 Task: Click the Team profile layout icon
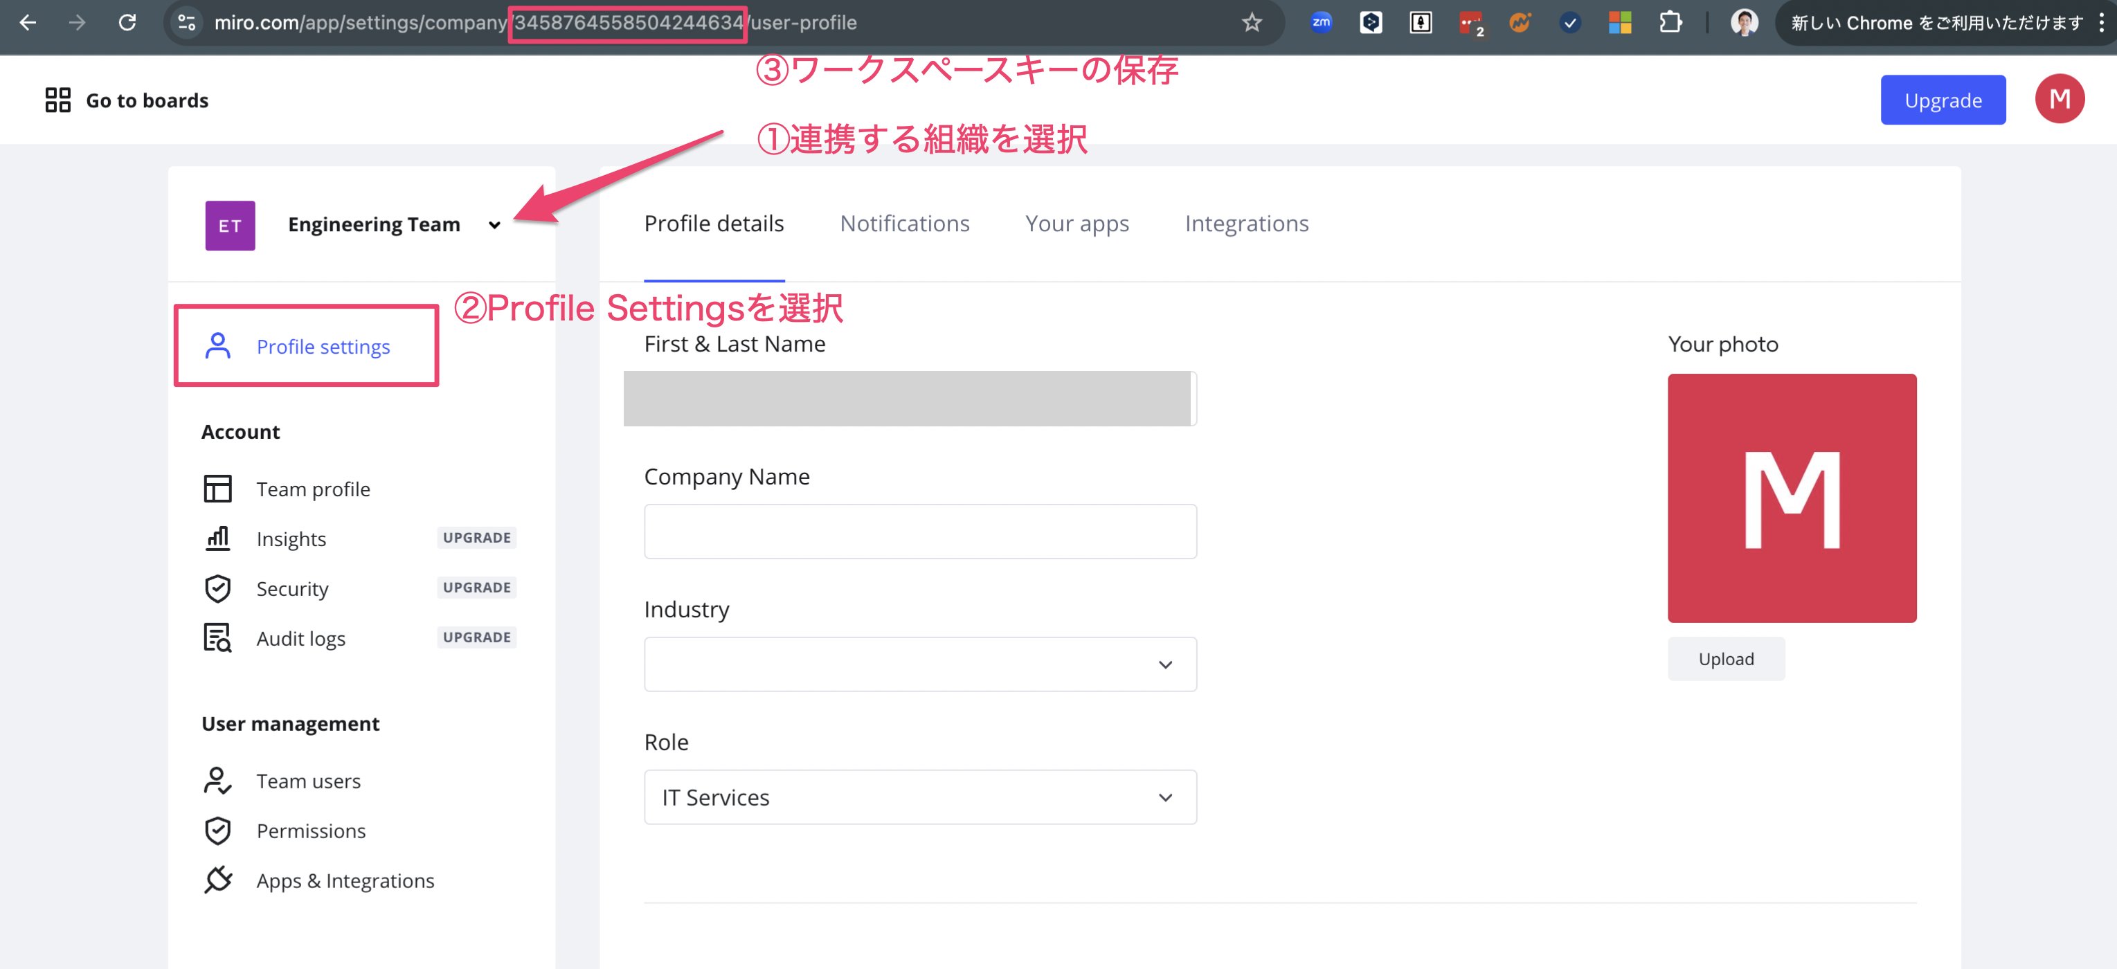point(218,488)
